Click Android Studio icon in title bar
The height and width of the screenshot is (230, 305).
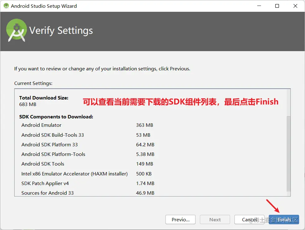click(6, 6)
